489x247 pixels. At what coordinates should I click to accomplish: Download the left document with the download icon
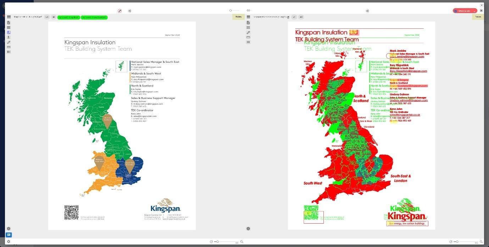(9, 37)
